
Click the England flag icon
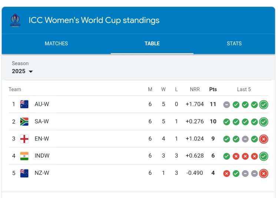click(24, 139)
